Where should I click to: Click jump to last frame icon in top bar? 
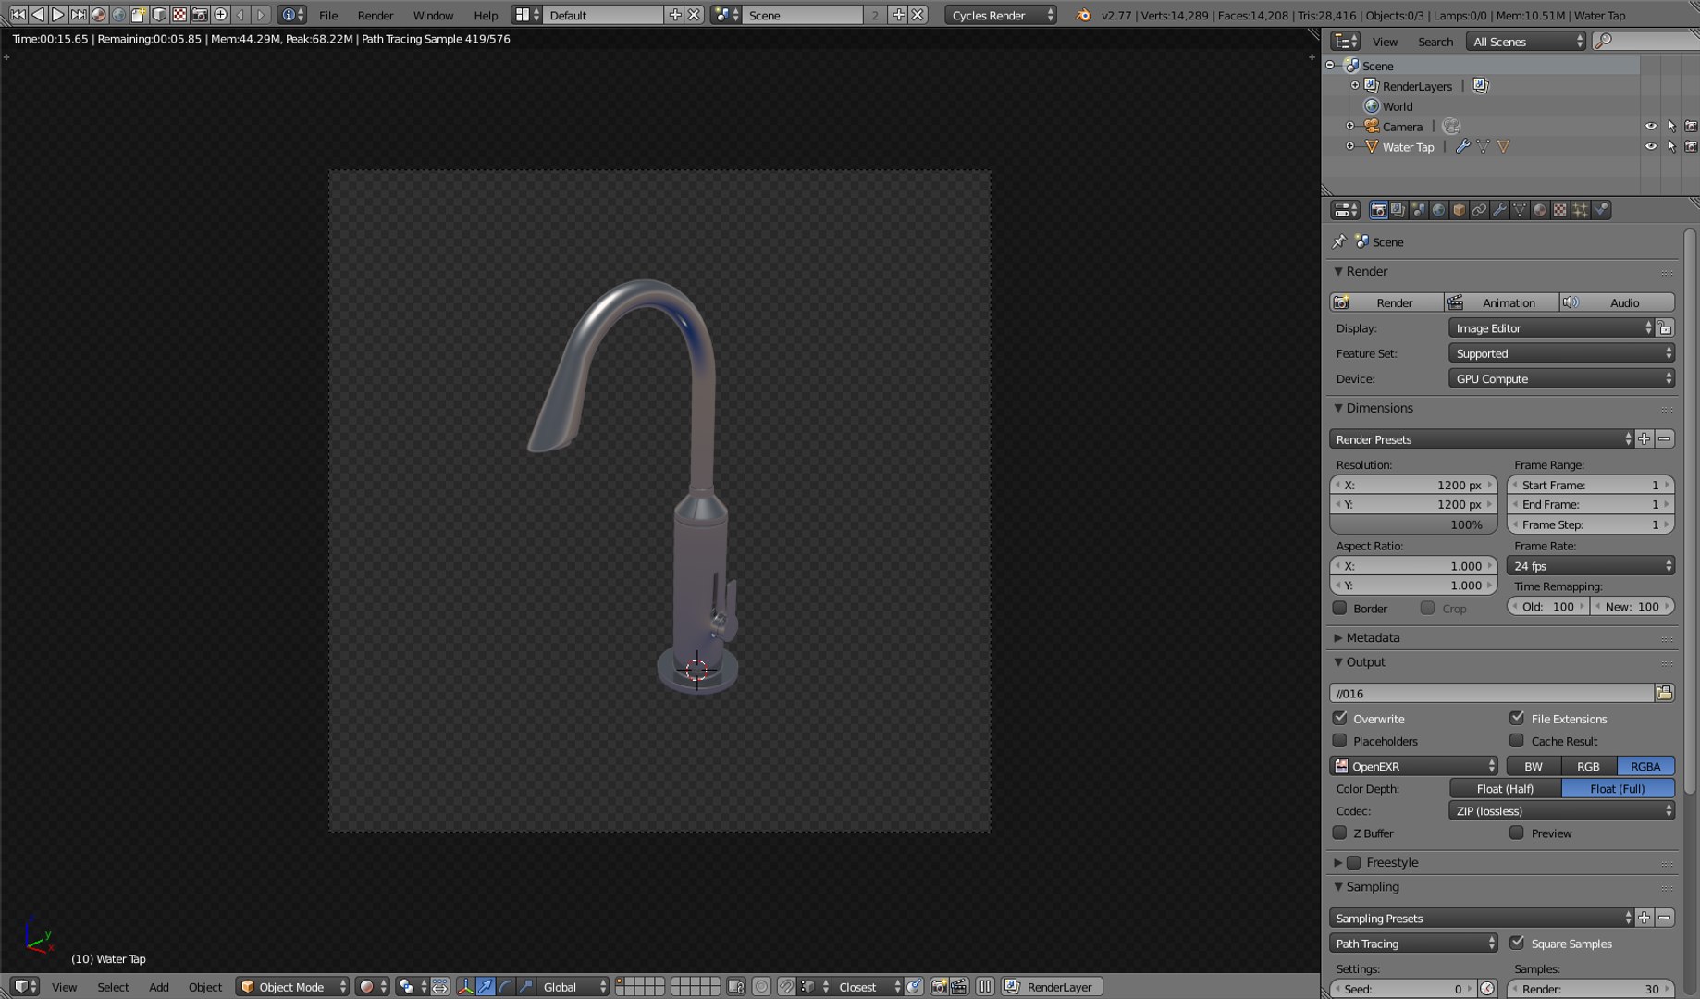[79, 14]
